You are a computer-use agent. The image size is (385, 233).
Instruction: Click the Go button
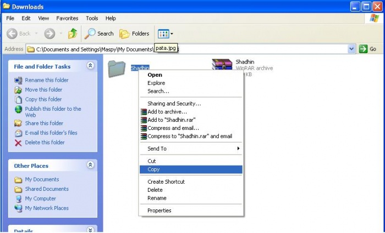367,49
